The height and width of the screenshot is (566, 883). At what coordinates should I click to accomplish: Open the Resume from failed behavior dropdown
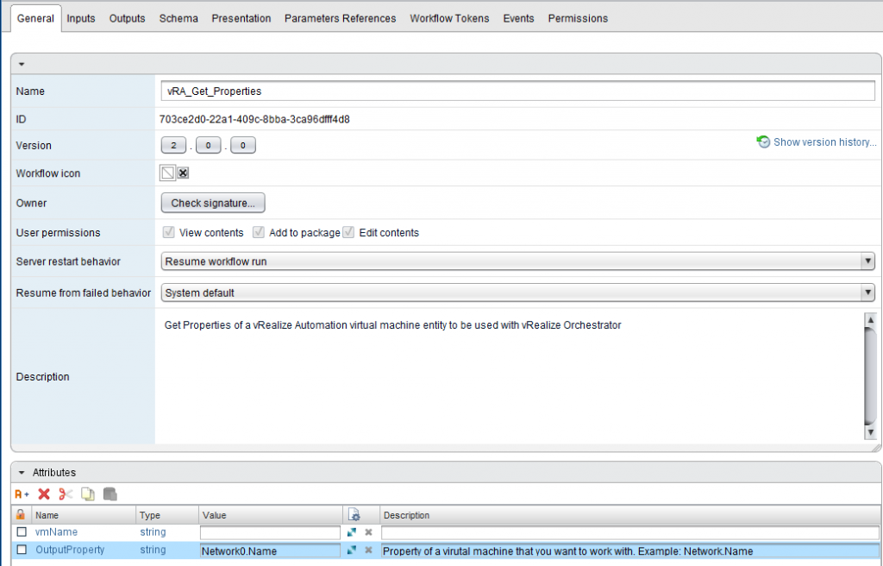(867, 291)
